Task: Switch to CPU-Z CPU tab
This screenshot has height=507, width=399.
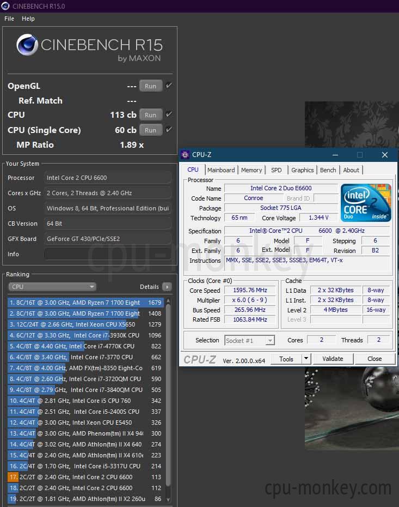Action: pyautogui.click(x=193, y=170)
